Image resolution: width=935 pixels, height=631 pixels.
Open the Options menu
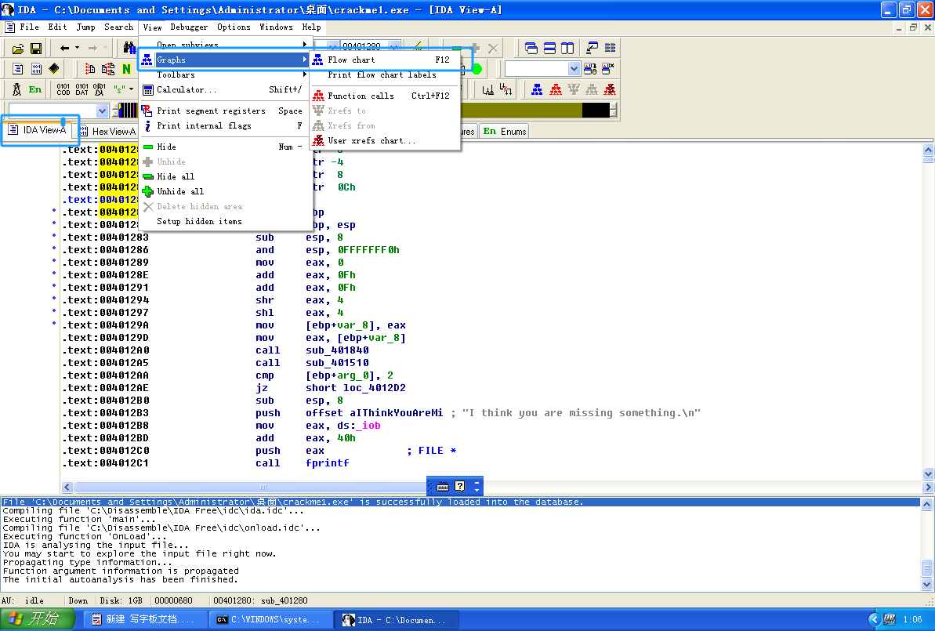point(234,27)
